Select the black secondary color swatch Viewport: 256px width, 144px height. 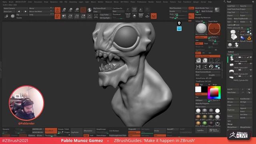tap(204, 90)
